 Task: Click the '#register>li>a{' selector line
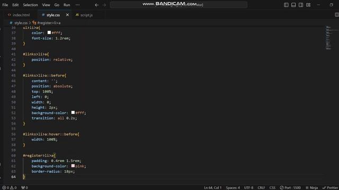point(39,155)
